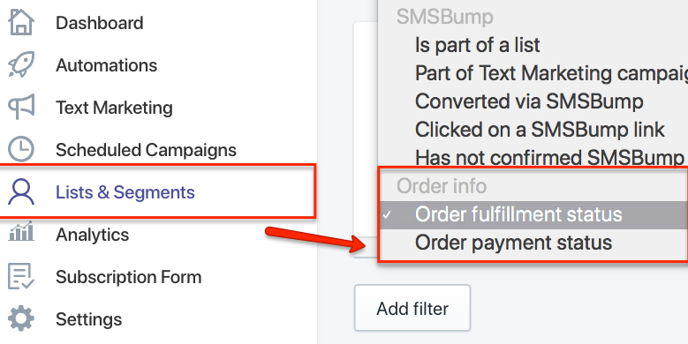Open Scheduled Campaigns from sidebar
688x344 pixels.
pos(146,150)
